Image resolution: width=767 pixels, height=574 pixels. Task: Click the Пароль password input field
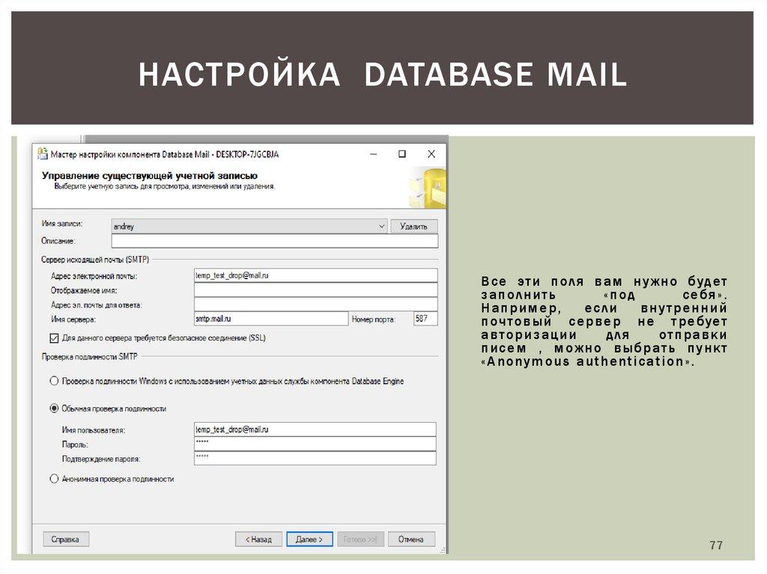tap(315, 444)
